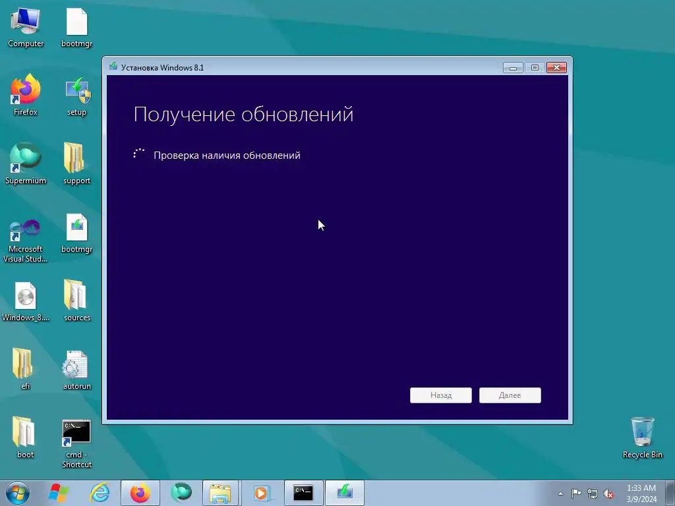Select the Supermium desktop shortcut
Image resolution: width=675 pixels, height=506 pixels.
pos(26,164)
